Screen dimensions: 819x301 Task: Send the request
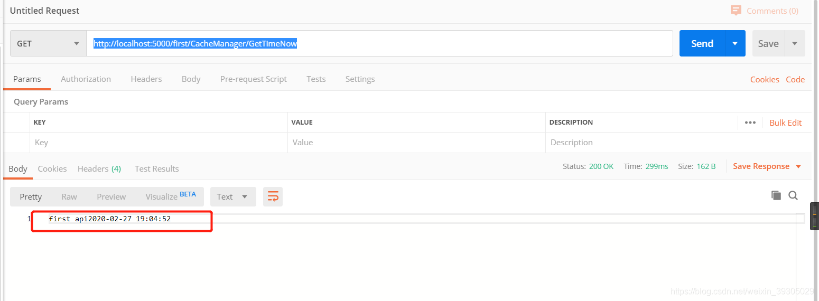point(702,43)
